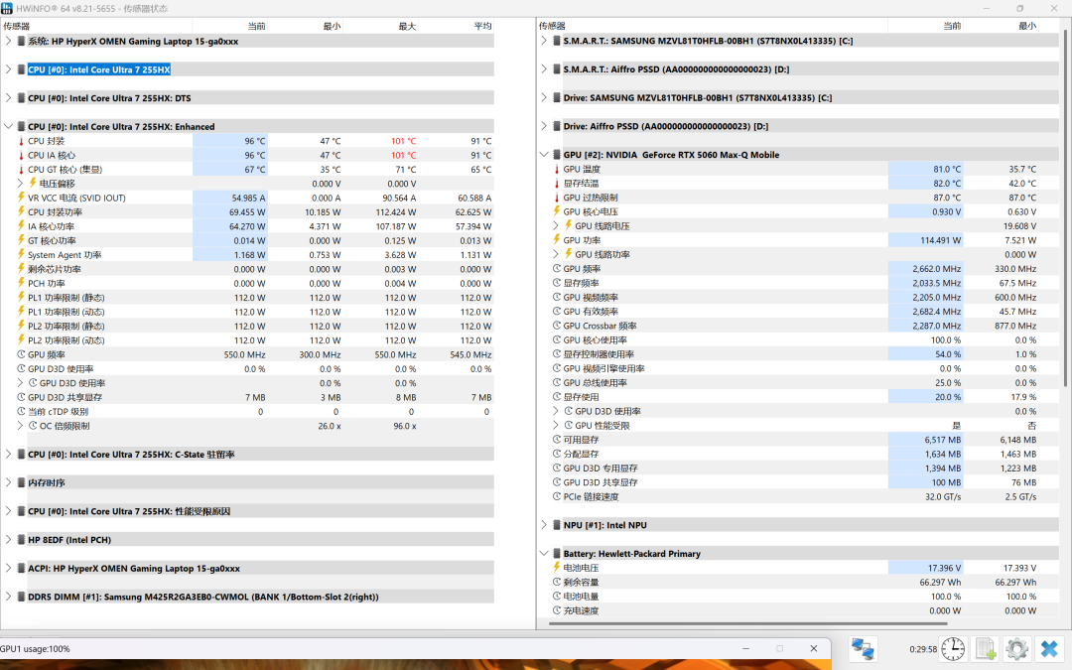Select the PL1 功率限制 (静态) row label
The height and width of the screenshot is (670, 1072).
(x=67, y=298)
